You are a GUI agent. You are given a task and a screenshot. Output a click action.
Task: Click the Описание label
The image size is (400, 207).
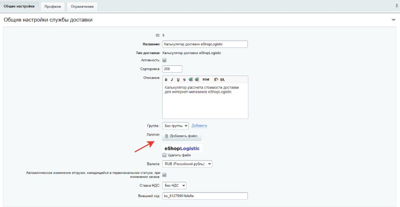152,78
